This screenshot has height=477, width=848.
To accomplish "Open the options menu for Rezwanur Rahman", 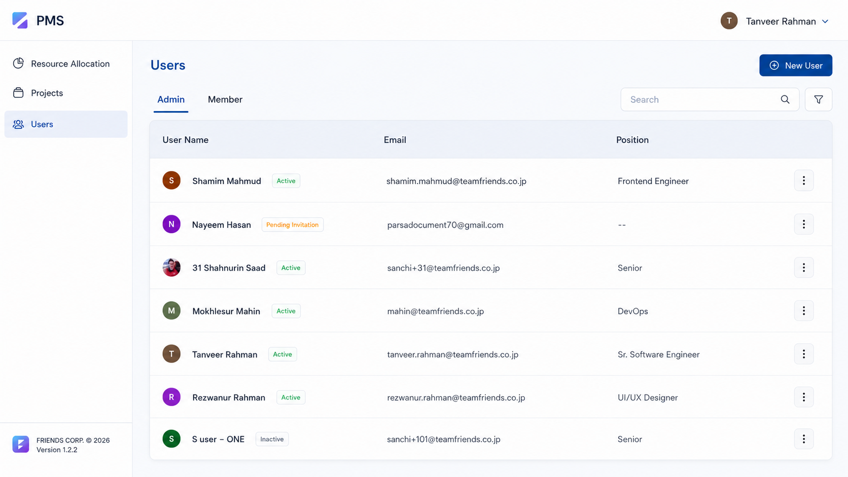I will pyautogui.click(x=803, y=397).
